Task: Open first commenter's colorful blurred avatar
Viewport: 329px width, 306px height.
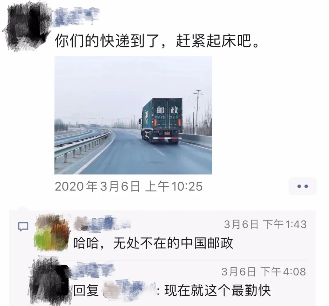Action: pos(52,232)
